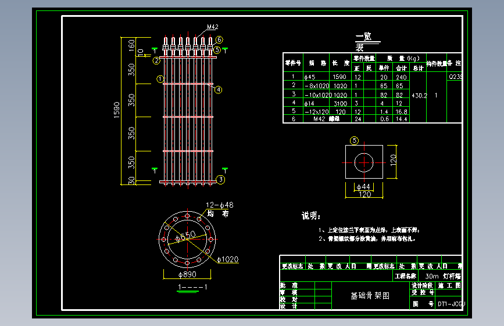Click the M42 螺母 cell in row 6
The image size is (504, 326).
tap(326, 119)
